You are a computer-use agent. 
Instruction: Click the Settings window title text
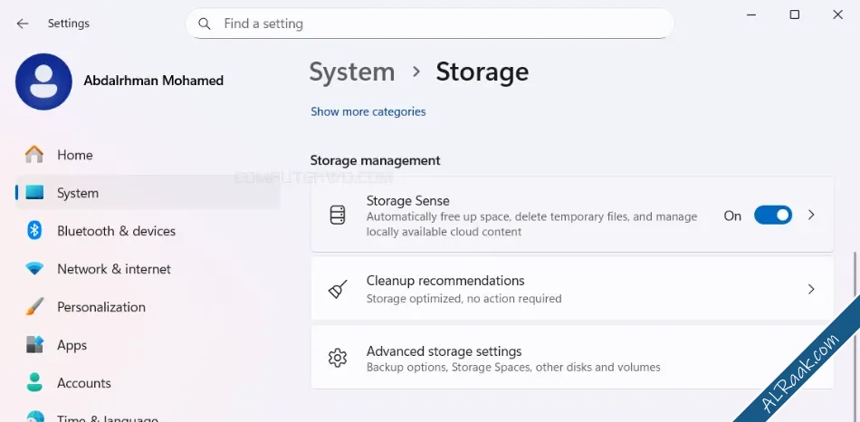pos(69,24)
